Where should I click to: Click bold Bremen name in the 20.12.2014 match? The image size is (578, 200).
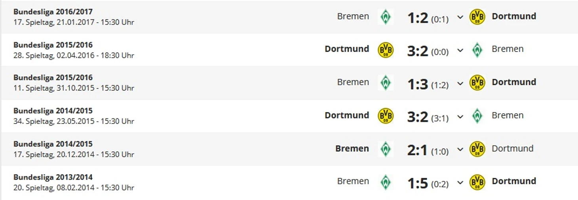[352, 149]
